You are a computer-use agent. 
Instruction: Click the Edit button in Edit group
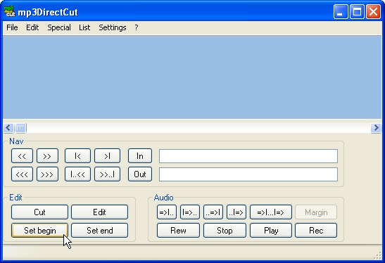99,212
